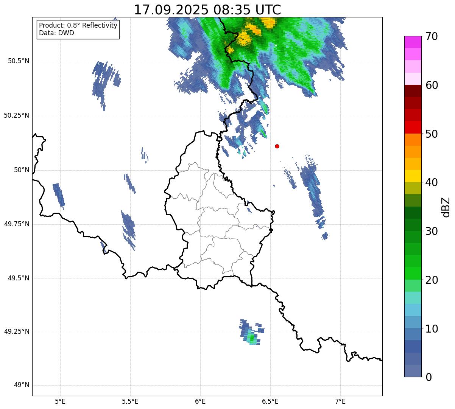Click the 50.25°N latitude label
The image size is (455, 409).
point(16,115)
